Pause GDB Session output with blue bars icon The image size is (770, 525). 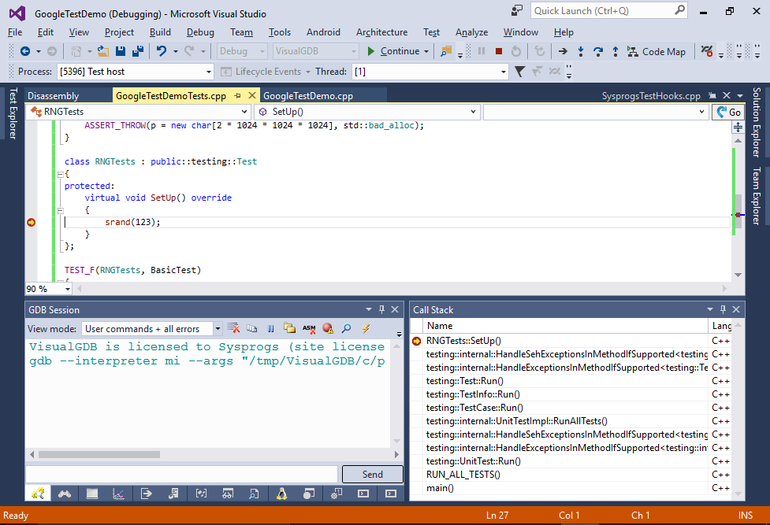[x=270, y=328]
